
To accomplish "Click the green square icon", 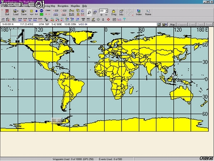I will [41, 14].
